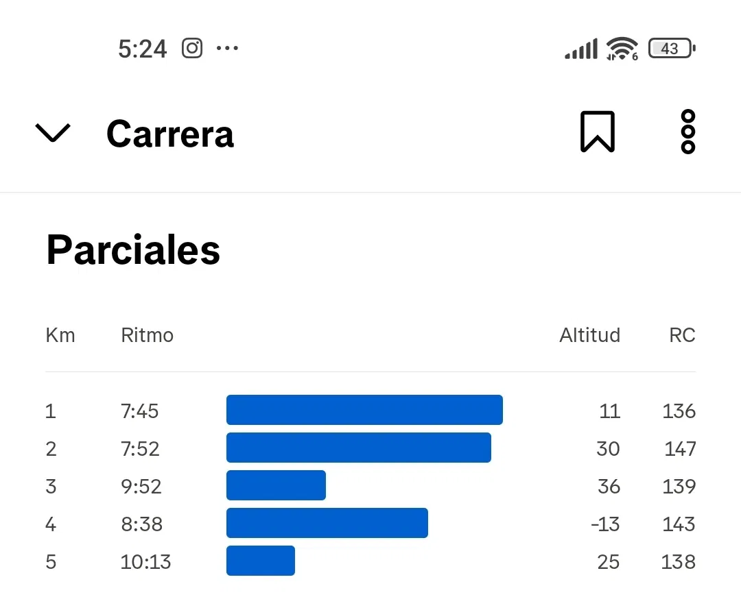Open the three-dot options menu

pyautogui.click(x=688, y=132)
